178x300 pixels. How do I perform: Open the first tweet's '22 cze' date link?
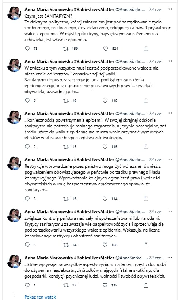155,10
